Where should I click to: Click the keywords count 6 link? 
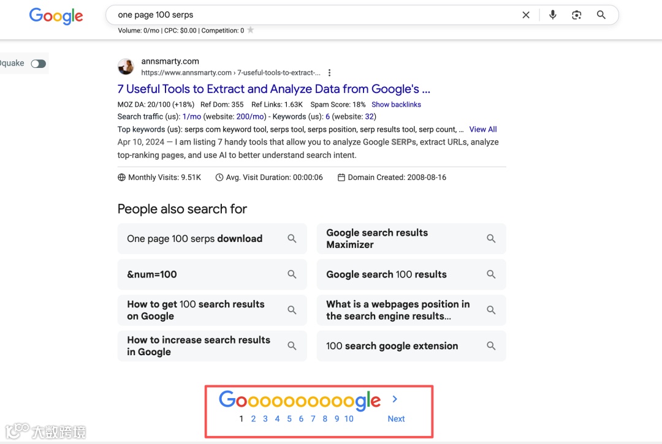327,117
